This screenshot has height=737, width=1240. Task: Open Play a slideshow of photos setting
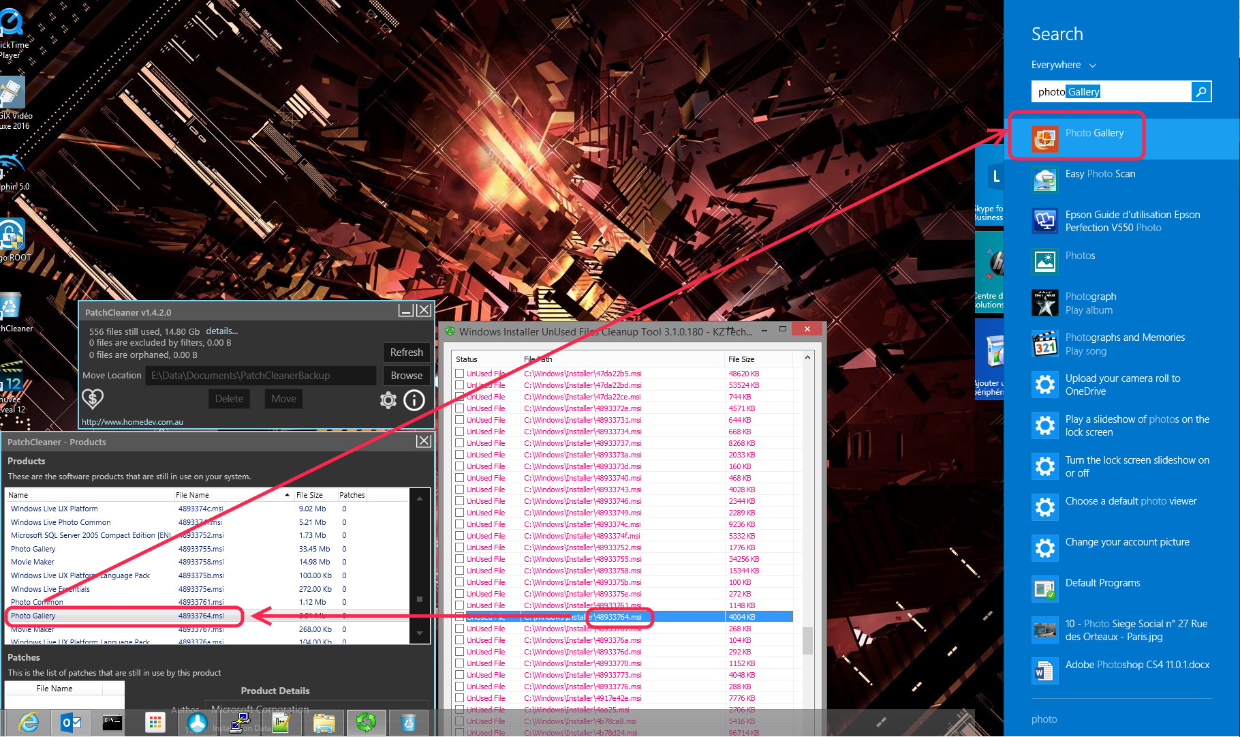(x=1121, y=425)
